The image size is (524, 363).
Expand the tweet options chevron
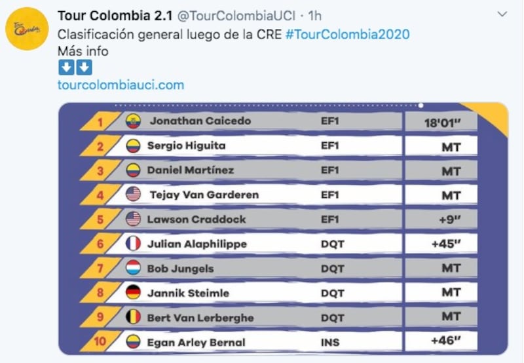(x=502, y=14)
